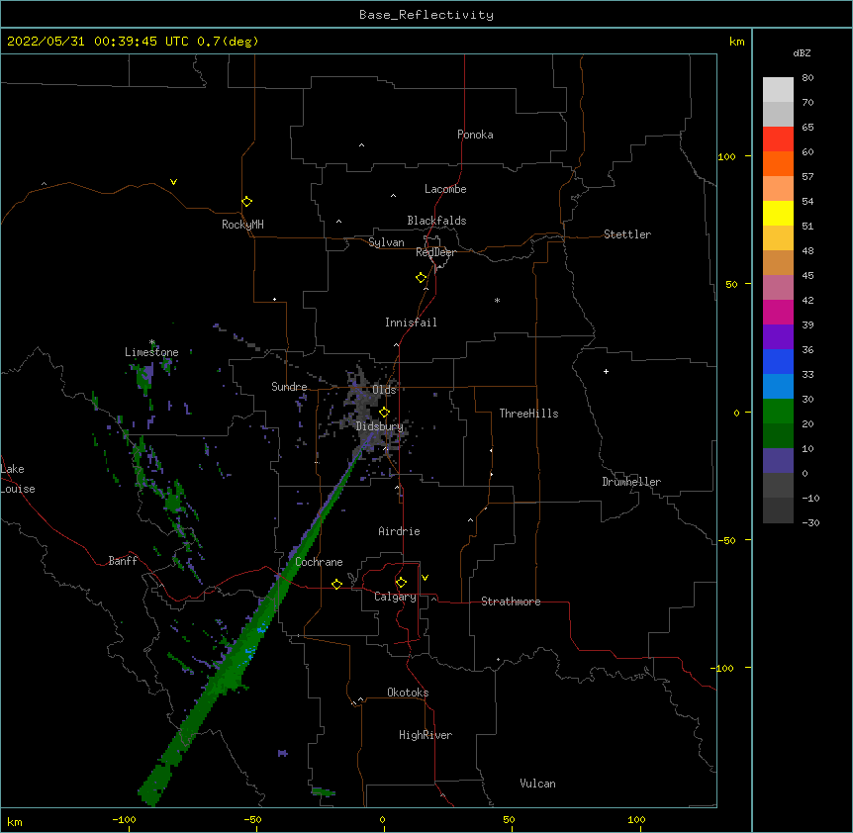Click the Vulcan label
Image resolution: width=853 pixels, height=833 pixels.
coord(537,784)
